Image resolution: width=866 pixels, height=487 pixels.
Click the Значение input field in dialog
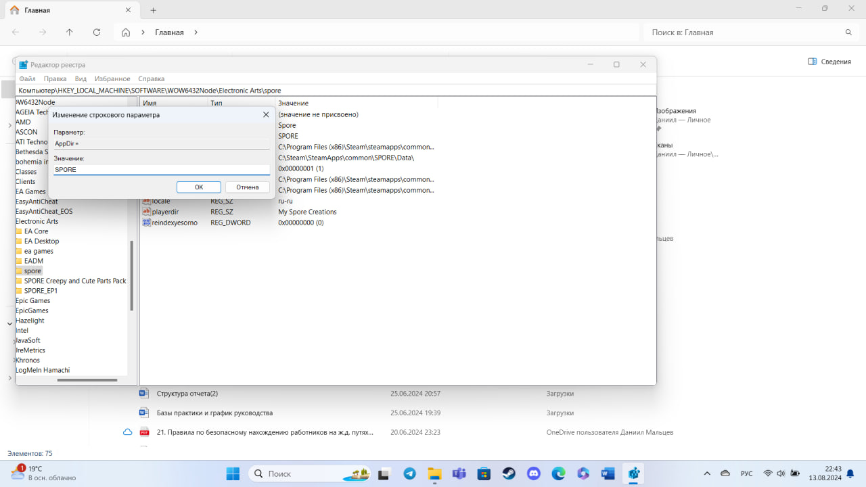162,170
